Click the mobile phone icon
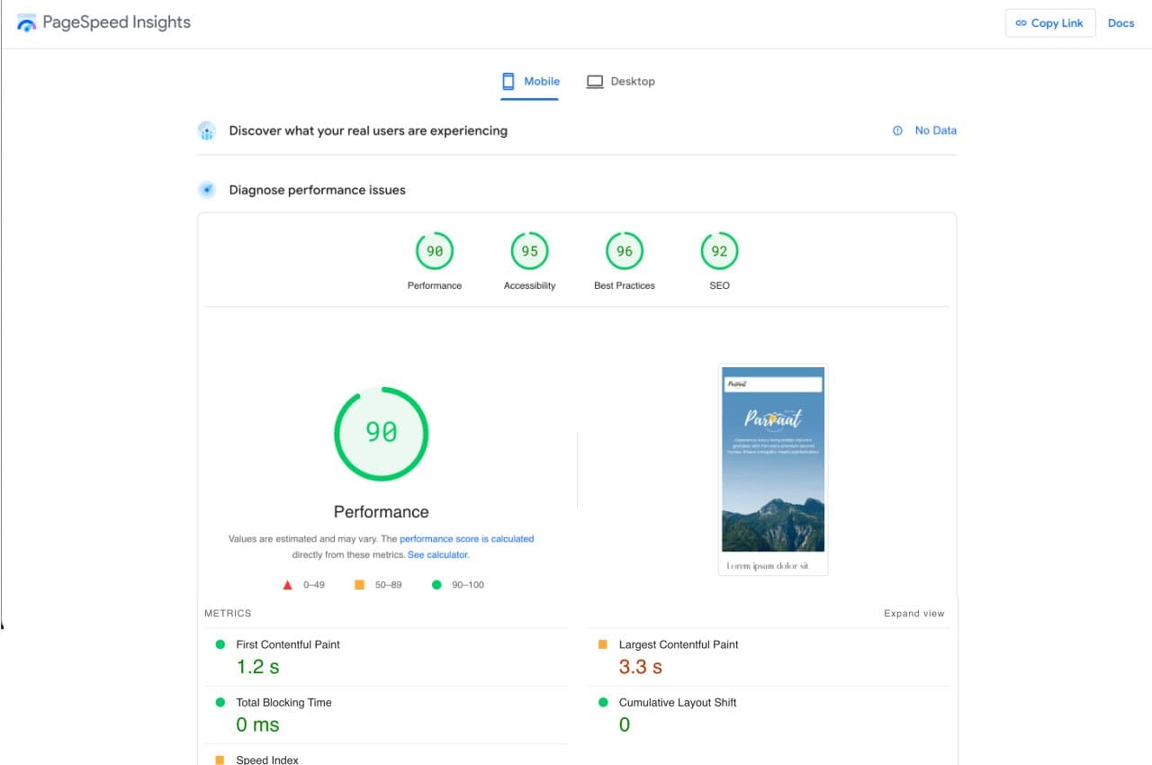This screenshot has height=765, width=1152. click(508, 81)
